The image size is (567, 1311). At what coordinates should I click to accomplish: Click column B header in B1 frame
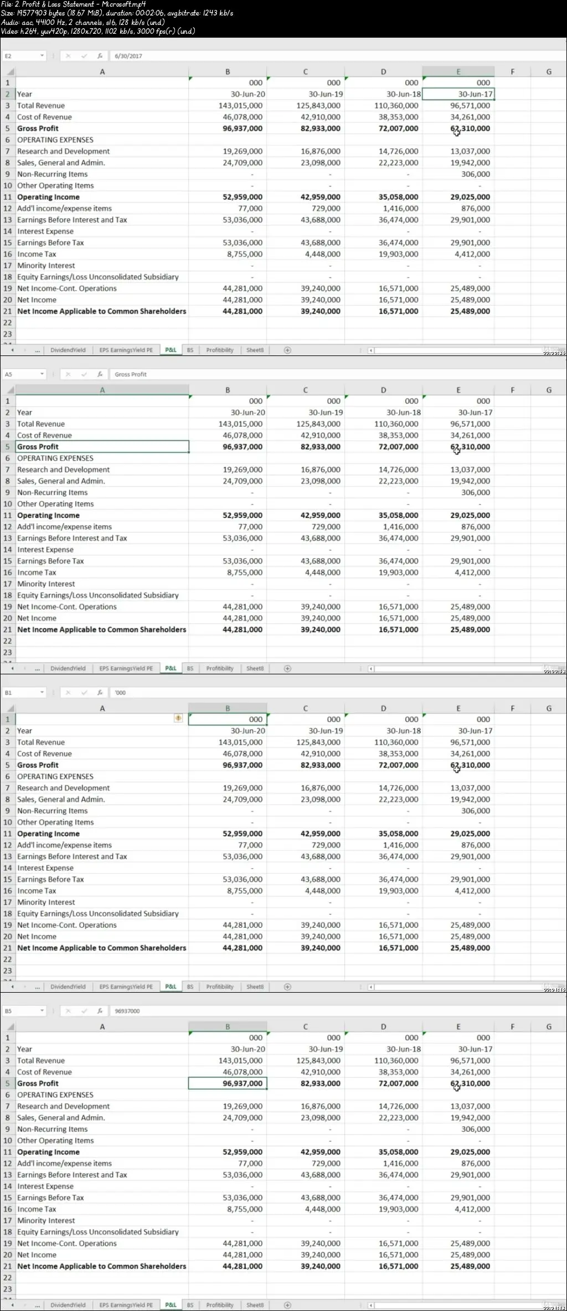tap(228, 708)
